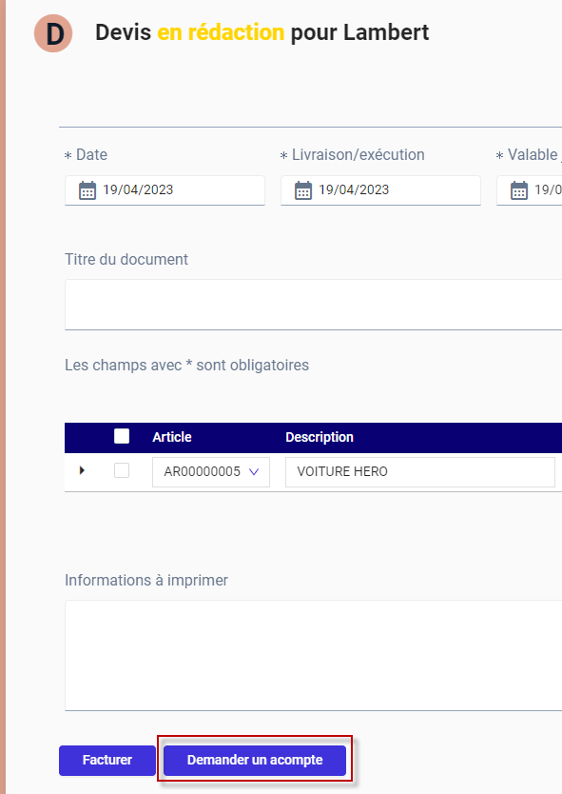The height and width of the screenshot is (794, 562).
Task: Click the dropdown chevron beside AR00000005
Action: (254, 472)
